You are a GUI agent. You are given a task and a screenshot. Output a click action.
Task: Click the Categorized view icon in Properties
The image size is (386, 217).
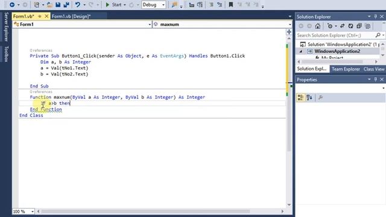(300, 98)
